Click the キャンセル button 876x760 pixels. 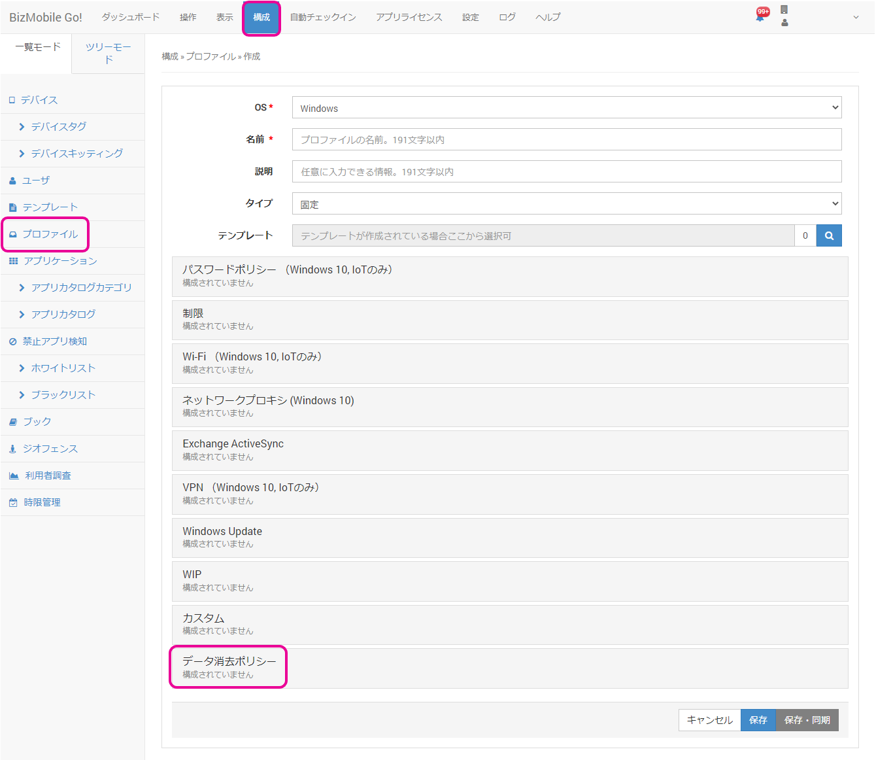709,720
